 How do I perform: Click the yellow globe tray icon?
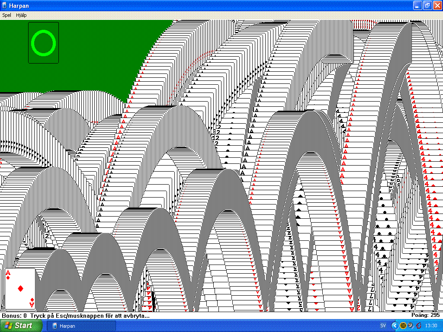click(x=403, y=326)
